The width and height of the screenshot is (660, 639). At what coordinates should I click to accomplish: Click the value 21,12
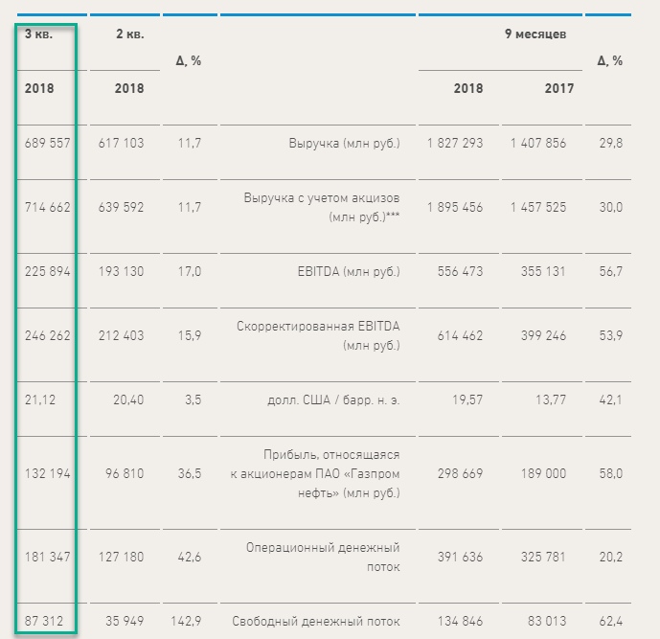(39, 399)
